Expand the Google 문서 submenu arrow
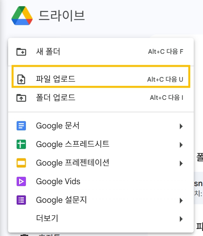This screenshot has height=236, width=203. tap(181, 126)
